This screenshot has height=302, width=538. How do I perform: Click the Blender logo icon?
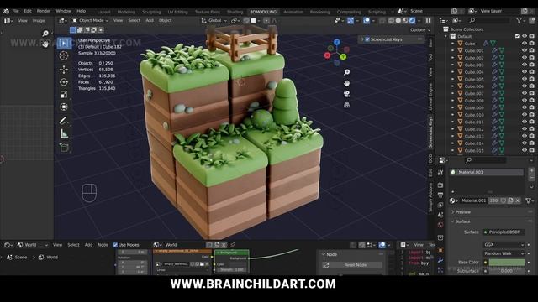tap(6, 11)
